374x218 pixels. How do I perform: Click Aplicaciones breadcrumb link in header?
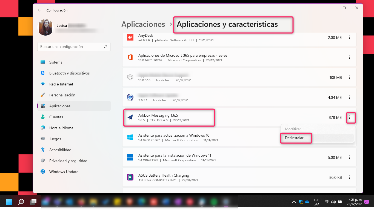pos(143,24)
